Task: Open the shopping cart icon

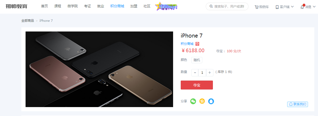Action: [x=257, y=7]
